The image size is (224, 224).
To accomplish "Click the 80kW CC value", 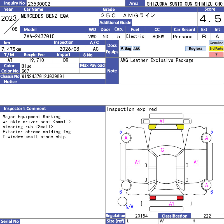I will click(x=158, y=37).
